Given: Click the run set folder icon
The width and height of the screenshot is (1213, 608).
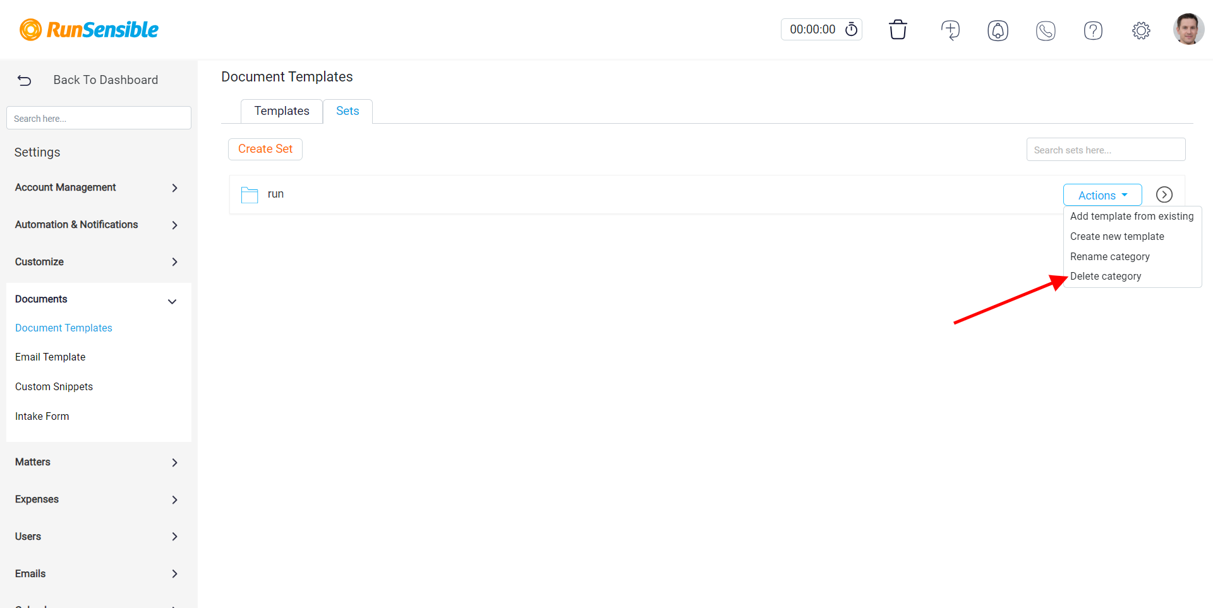Looking at the screenshot, I should coord(250,194).
